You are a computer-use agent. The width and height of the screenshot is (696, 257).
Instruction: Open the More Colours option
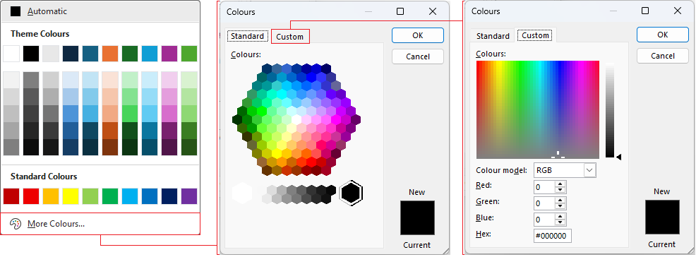(x=100, y=224)
